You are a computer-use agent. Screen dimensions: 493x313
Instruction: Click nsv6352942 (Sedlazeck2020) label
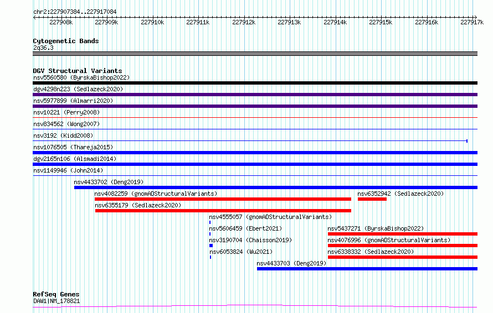click(x=400, y=194)
